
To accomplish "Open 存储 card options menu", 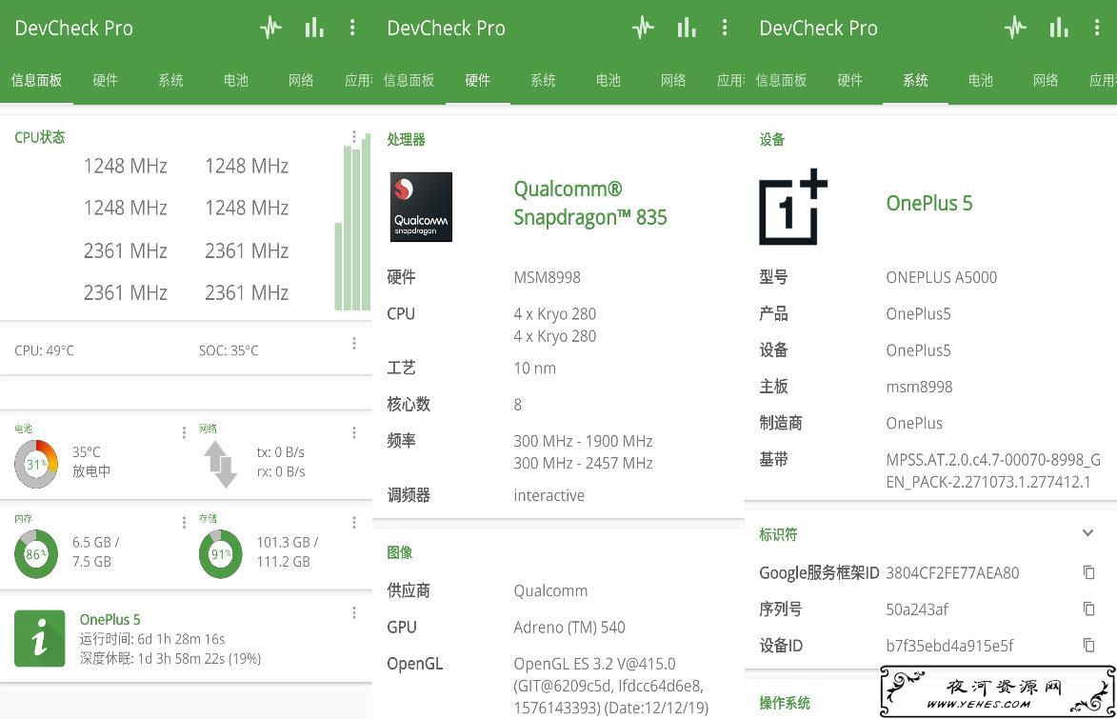I will point(354,522).
